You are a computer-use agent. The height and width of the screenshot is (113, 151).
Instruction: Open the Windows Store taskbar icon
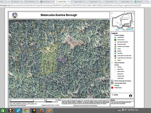tap(2, 110)
